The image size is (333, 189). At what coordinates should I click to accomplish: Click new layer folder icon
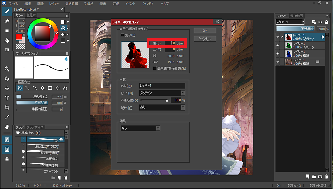314,177
